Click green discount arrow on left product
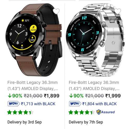129x129 pixels. (10, 96)
